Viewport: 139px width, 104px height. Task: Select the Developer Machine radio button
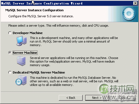[x=10, y=33]
